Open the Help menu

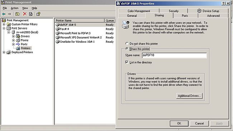[x=34, y=8]
